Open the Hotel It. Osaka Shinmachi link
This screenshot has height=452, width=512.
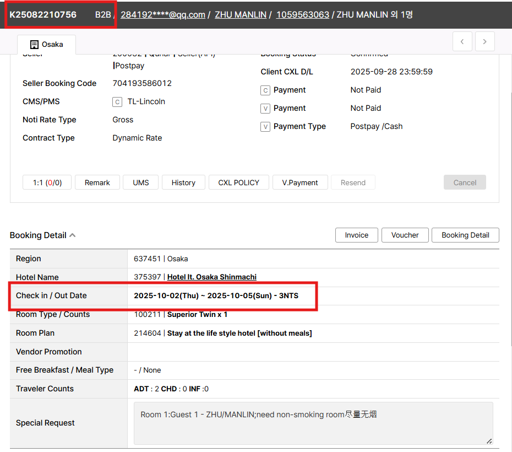tap(211, 277)
